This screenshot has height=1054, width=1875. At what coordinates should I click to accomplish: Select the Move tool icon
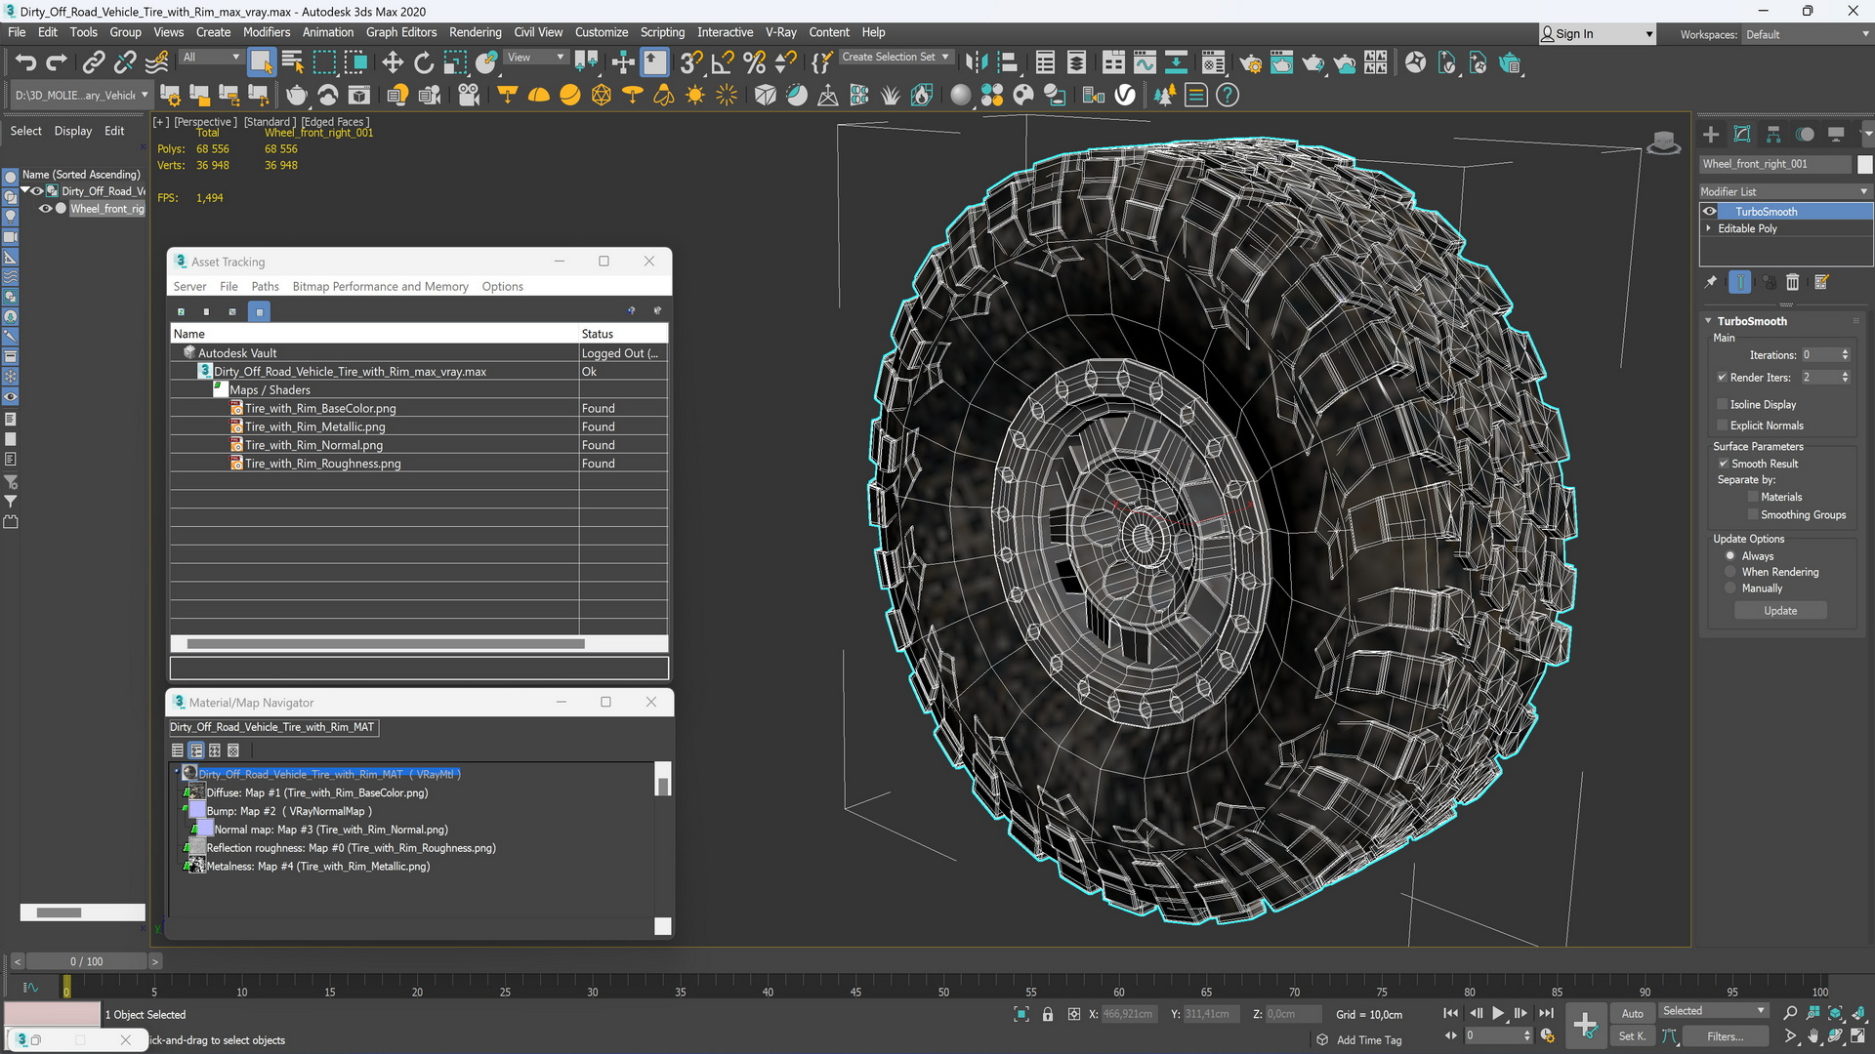[x=392, y=63]
